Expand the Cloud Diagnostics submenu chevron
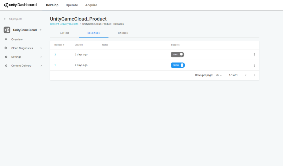The image size is (283, 166). click(41, 48)
